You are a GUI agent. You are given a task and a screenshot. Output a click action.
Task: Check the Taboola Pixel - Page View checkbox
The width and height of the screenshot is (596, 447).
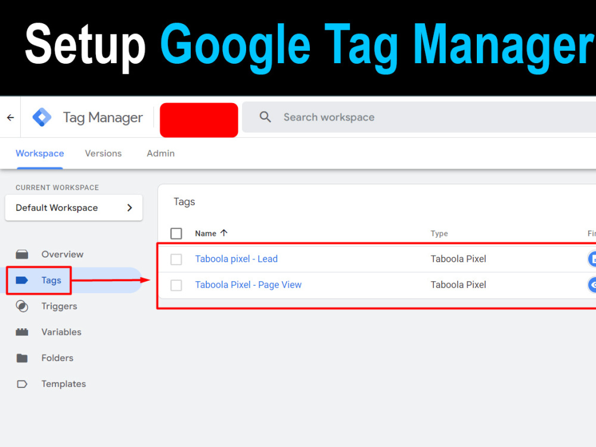point(176,285)
